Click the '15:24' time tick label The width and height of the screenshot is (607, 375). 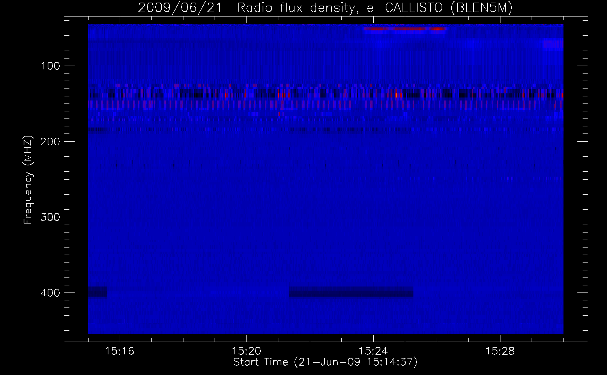[373, 351]
